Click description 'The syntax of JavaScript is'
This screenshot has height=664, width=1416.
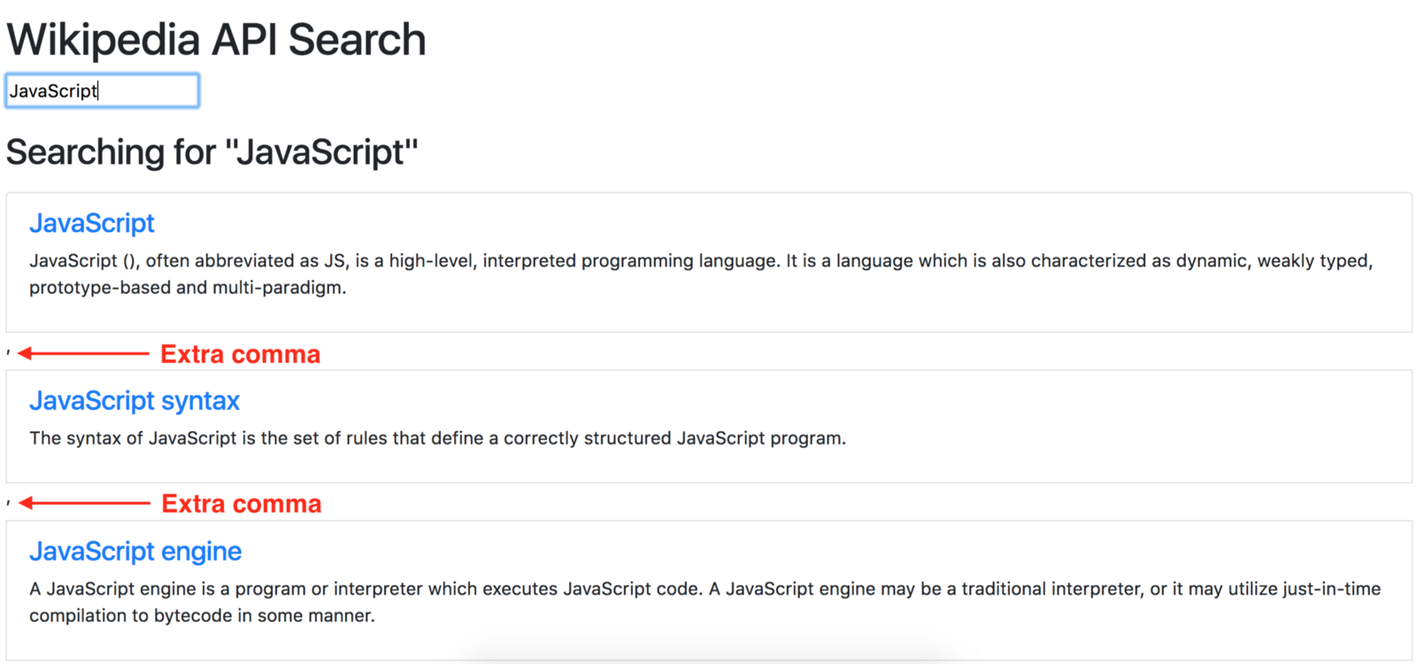click(437, 438)
